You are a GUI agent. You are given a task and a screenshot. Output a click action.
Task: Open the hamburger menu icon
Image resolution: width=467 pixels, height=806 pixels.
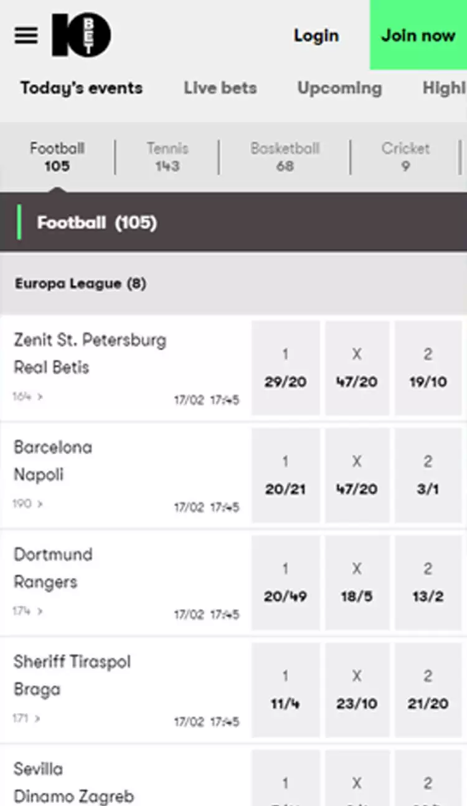click(26, 36)
